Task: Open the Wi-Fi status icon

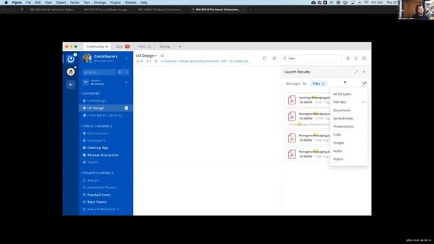Action: [x=366, y=3]
